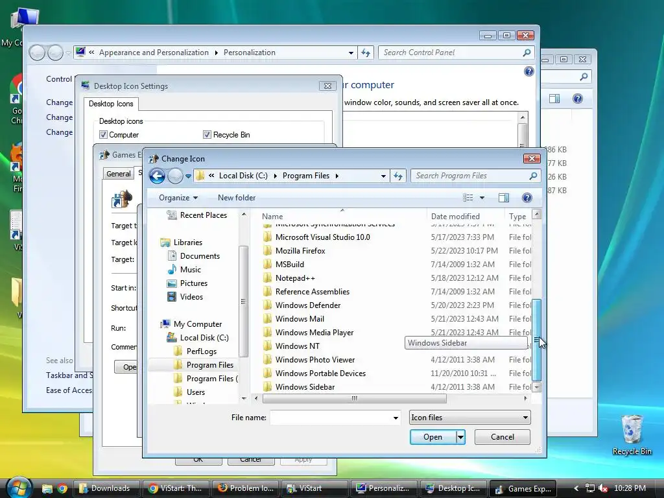Open file explorer quick launch icon

tap(47, 488)
